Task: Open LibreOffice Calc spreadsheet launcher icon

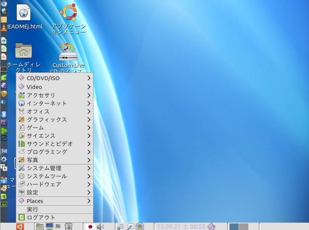Action: coord(4,49)
